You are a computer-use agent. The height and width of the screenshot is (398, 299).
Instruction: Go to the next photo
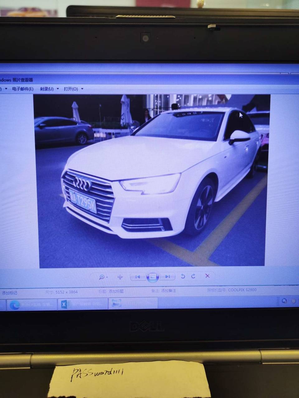pyautogui.click(x=168, y=276)
